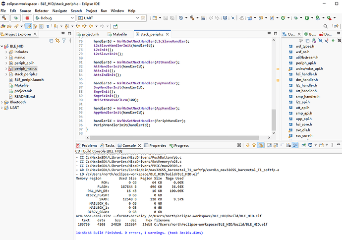Screen dimensions: 342x240
Task: Expand the Includes tree node
Action: click(6, 52)
